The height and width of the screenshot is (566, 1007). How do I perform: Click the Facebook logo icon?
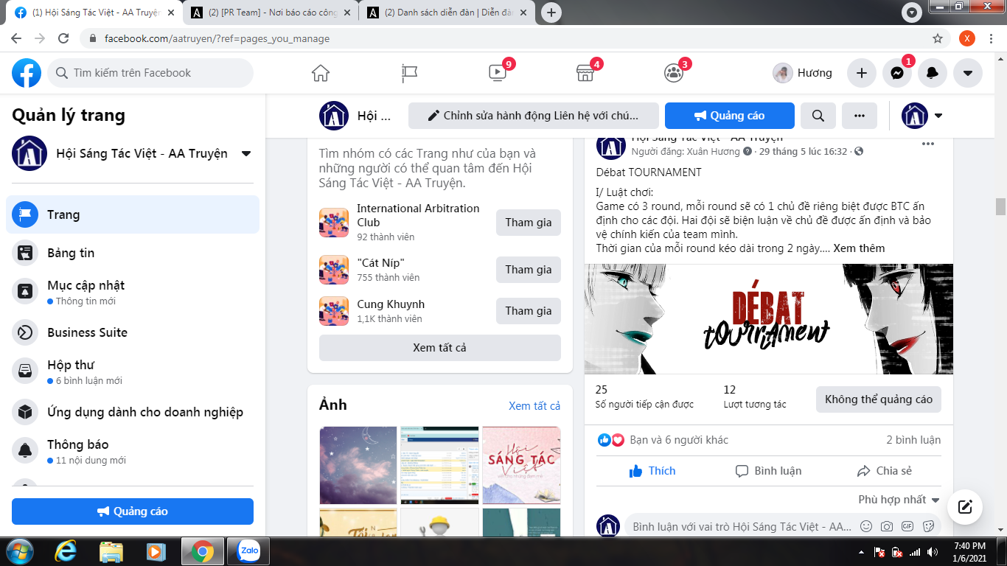click(27, 73)
